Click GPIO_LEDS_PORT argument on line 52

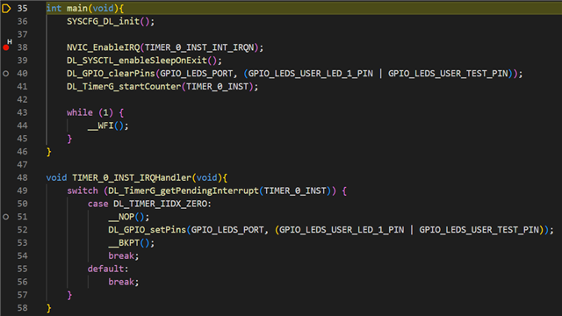pos(227,230)
